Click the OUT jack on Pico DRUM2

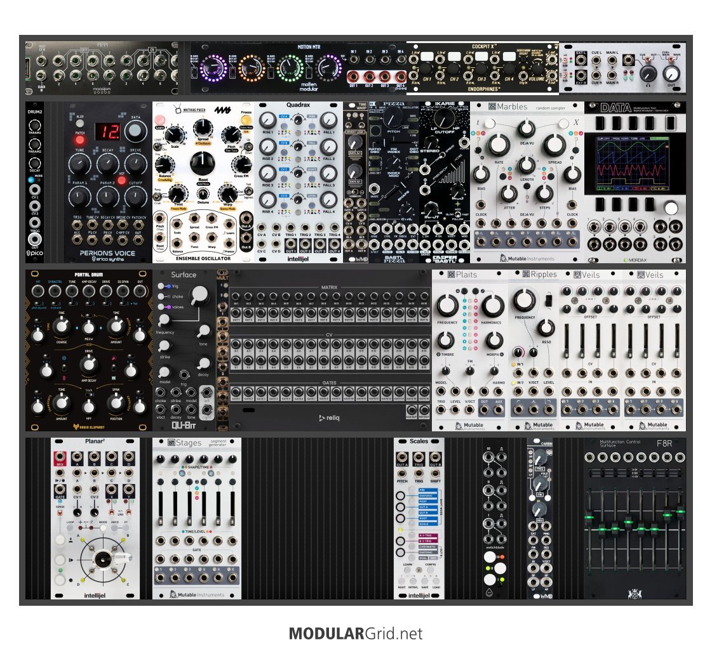click(34, 239)
